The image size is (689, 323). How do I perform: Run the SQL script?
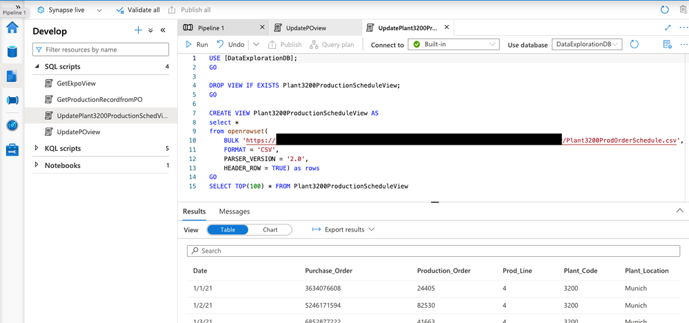click(x=197, y=44)
